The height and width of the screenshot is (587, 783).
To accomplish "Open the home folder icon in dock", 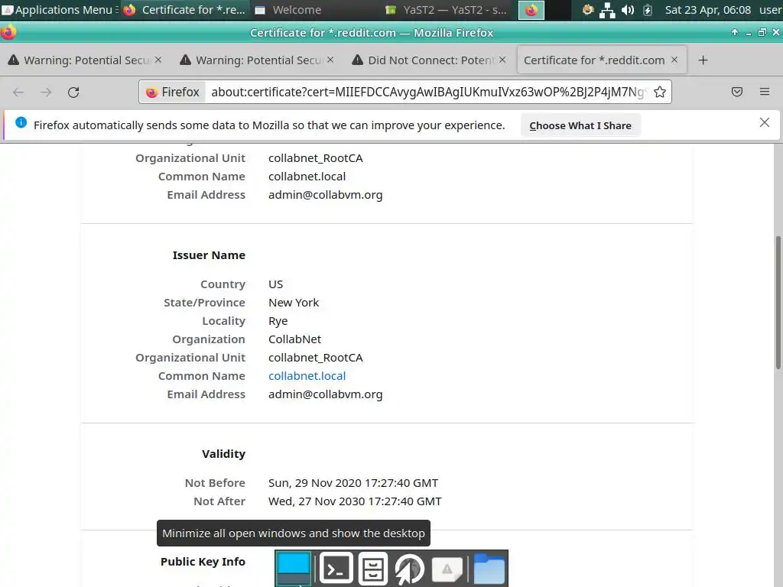I will (489, 569).
